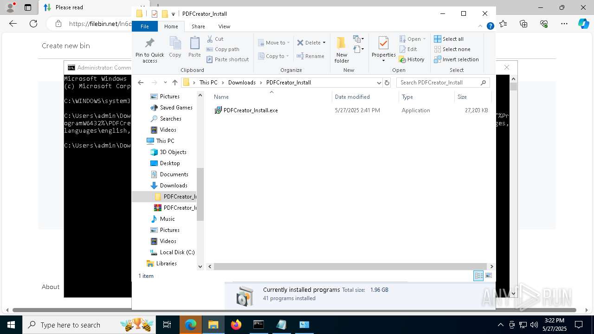Click the History ribbon command
The width and height of the screenshot is (594, 334).
[412, 59]
